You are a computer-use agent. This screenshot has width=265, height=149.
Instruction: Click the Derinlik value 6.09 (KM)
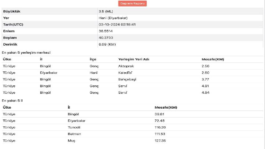(x=107, y=44)
